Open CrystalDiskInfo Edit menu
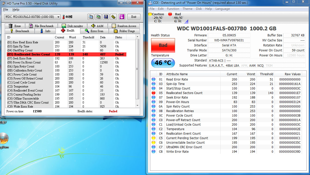 pyautogui.click(x=161, y=9)
